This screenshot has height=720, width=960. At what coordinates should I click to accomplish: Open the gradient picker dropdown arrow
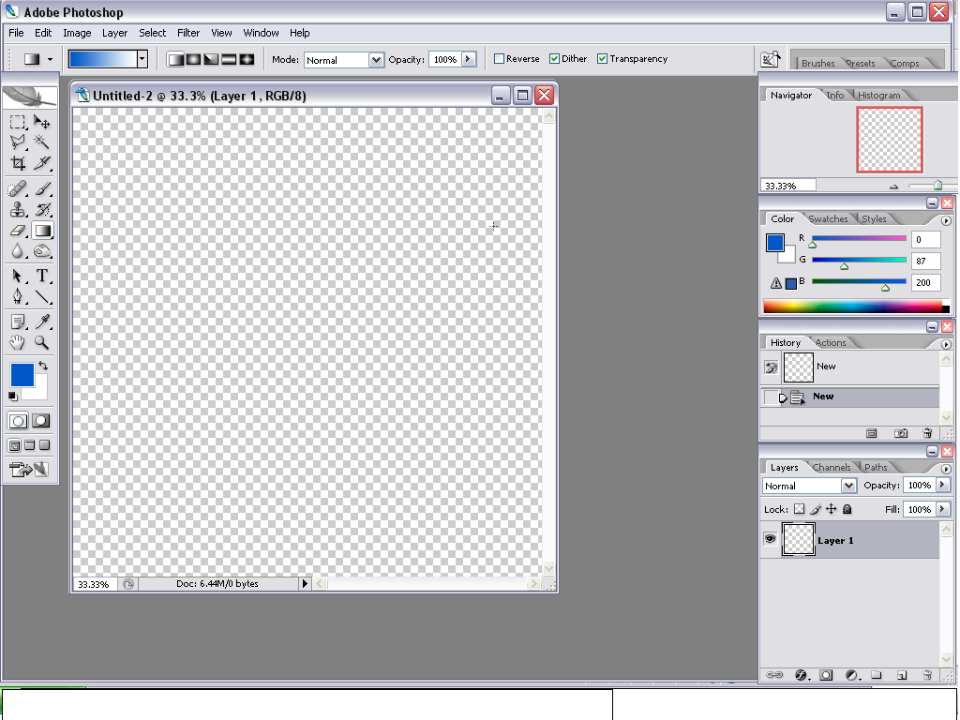[x=142, y=59]
